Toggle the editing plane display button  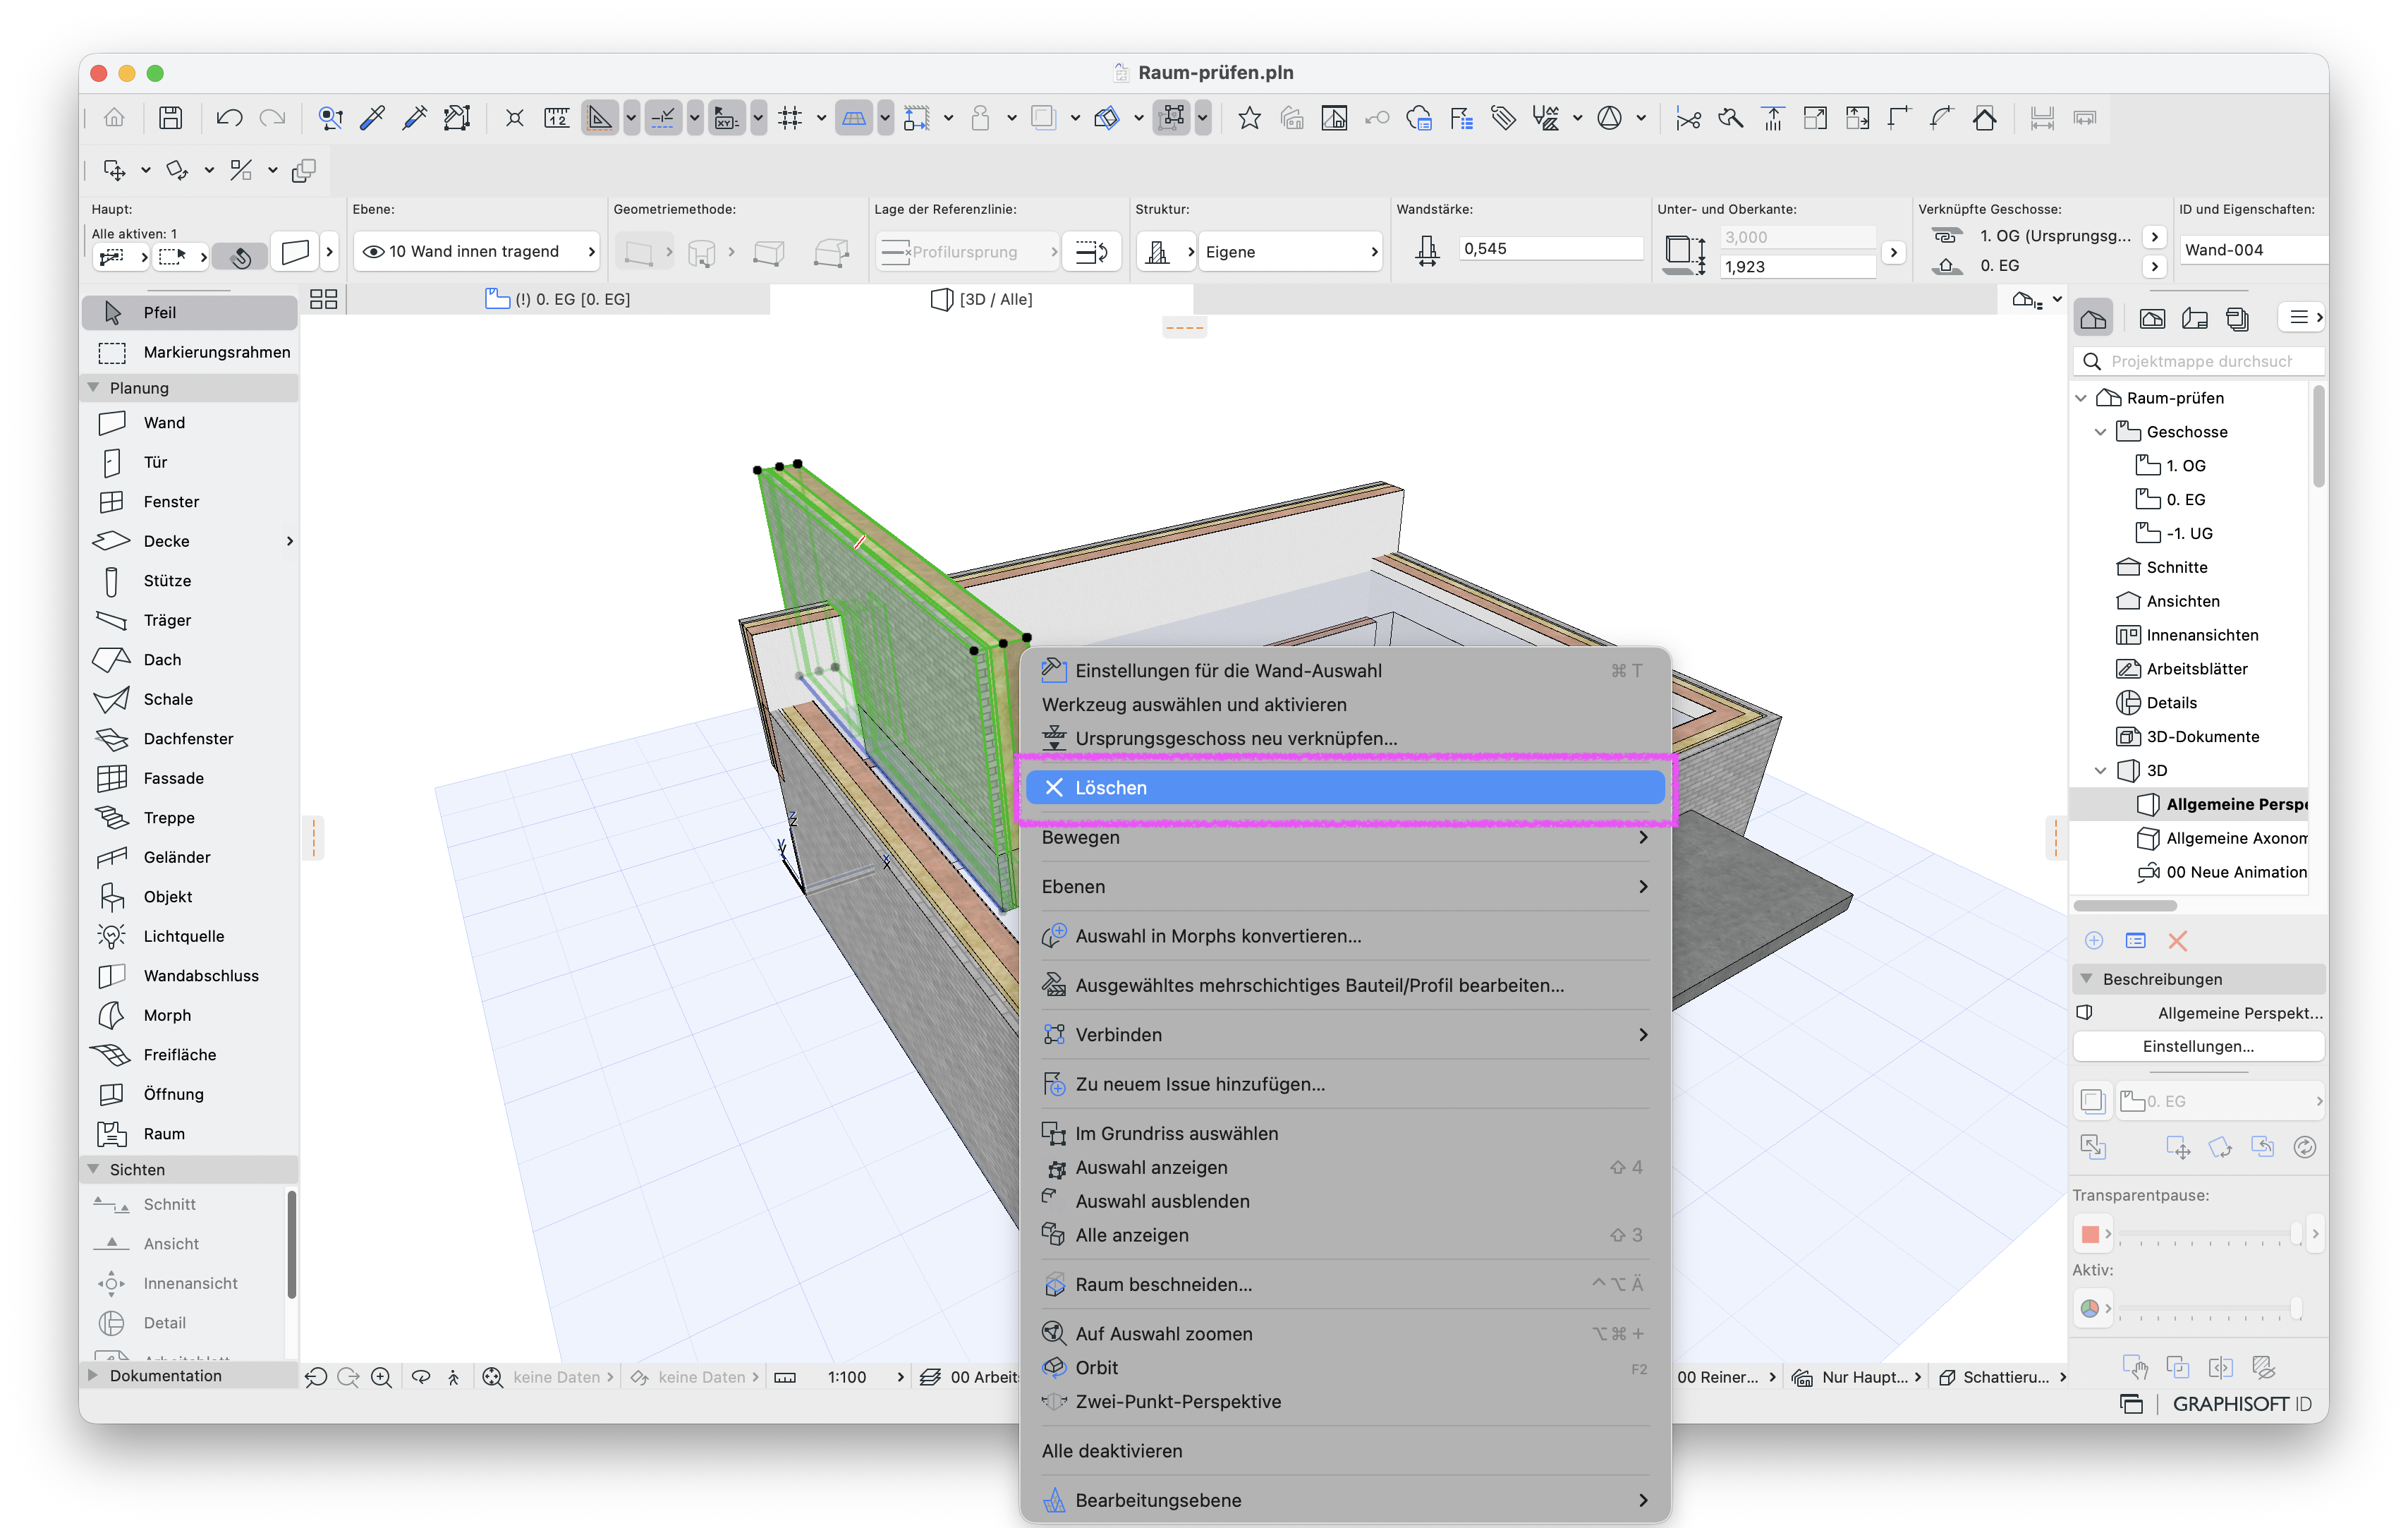point(853,118)
